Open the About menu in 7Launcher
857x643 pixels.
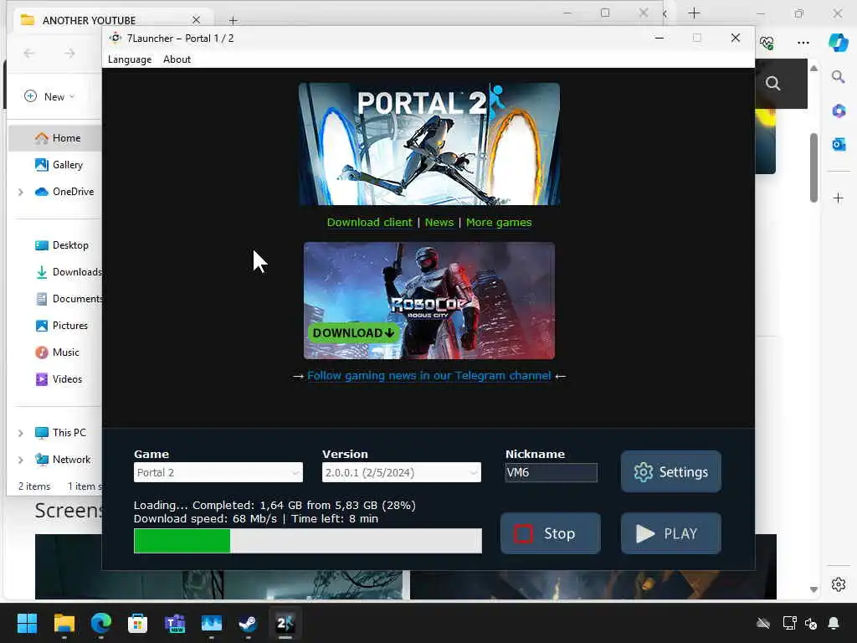click(177, 59)
